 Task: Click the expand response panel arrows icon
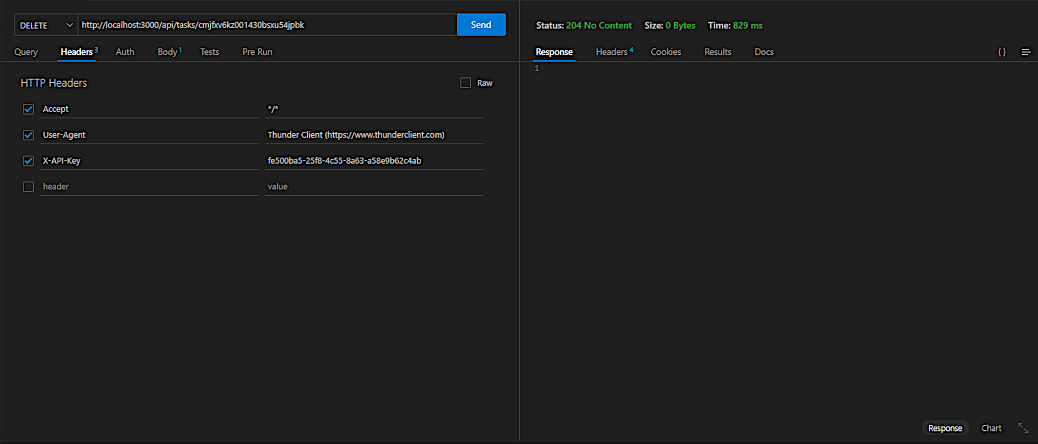point(1023,428)
